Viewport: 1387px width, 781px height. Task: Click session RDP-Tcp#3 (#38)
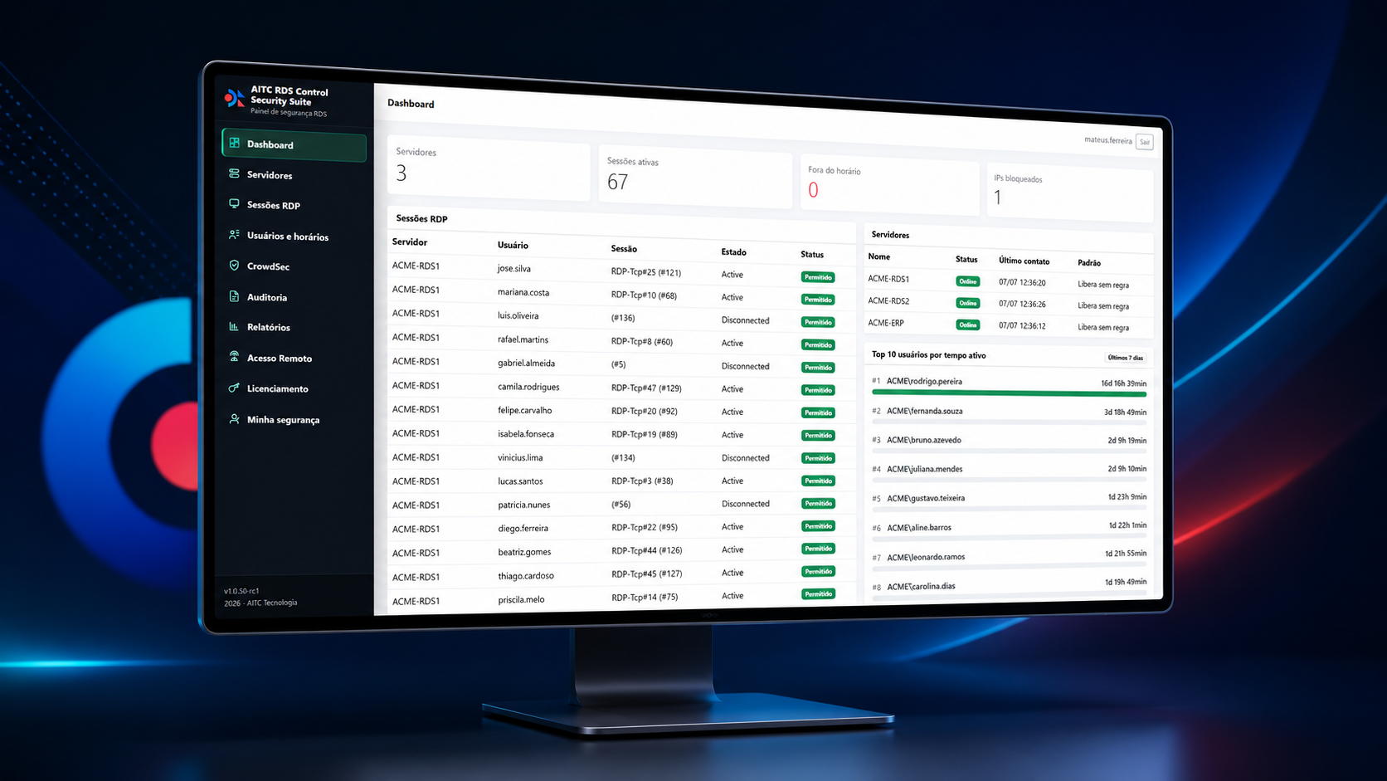point(642,481)
